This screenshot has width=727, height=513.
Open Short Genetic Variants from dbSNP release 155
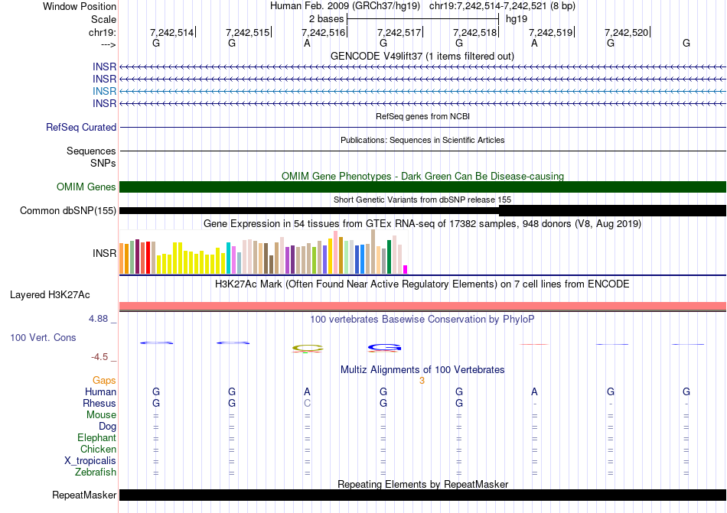422,200
